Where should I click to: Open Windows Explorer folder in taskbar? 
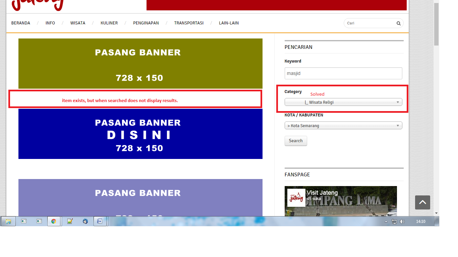pos(8,221)
